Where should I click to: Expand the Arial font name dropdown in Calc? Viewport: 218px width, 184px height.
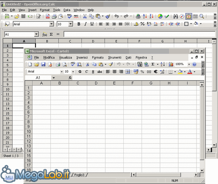pos(51,24)
